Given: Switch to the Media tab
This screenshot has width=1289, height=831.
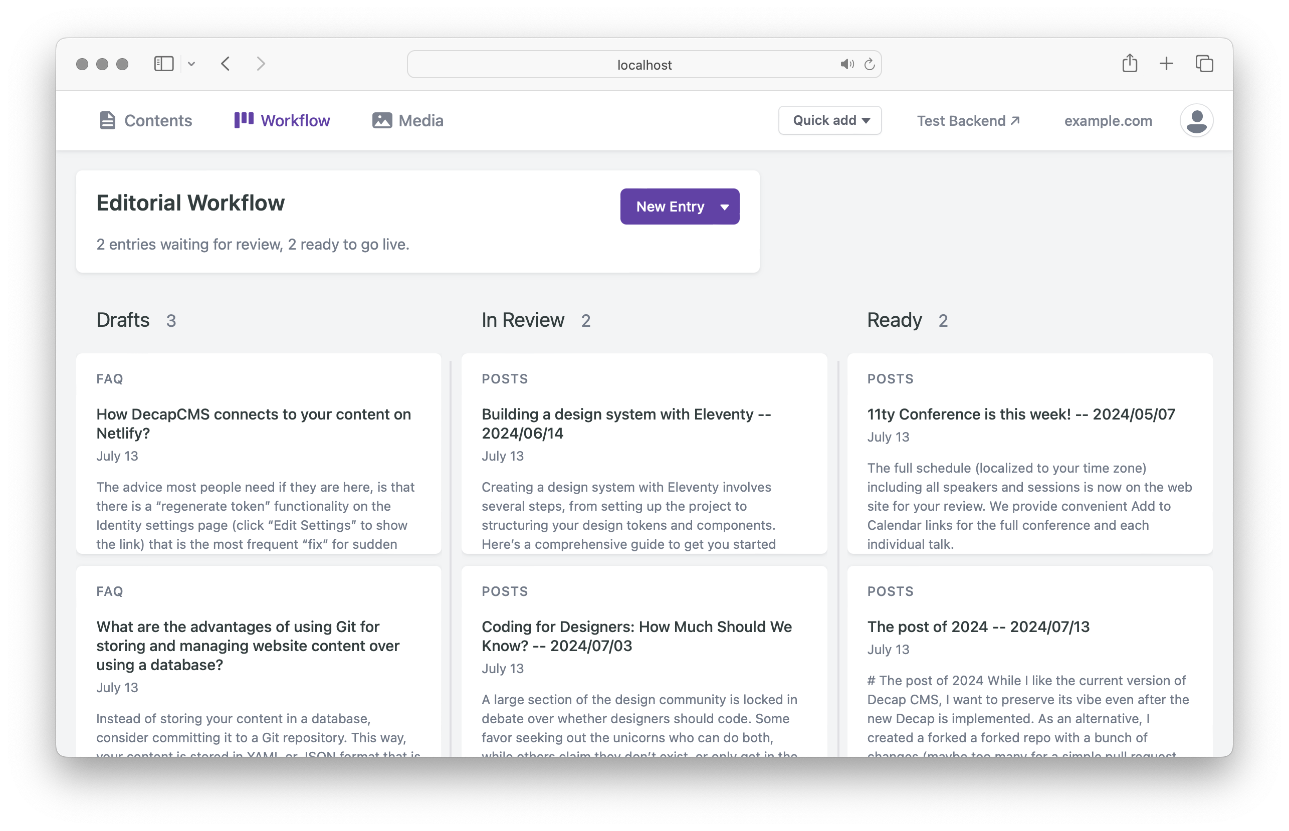Looking at the screenshot, I should [420, 120].
